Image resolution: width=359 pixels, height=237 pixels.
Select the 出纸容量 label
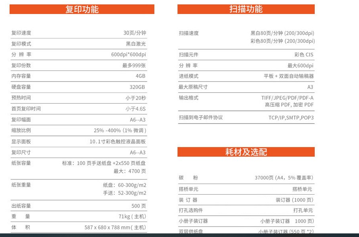[21, 206]
